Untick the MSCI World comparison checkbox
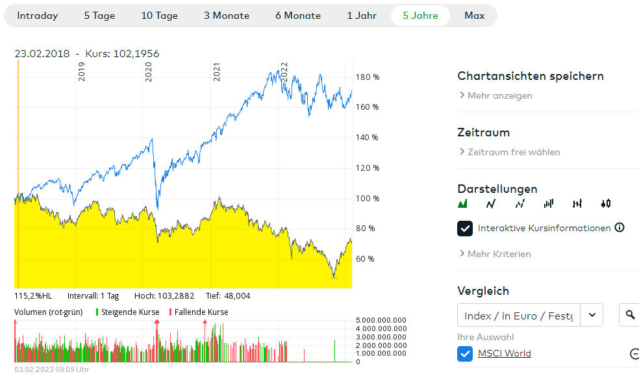This screenshot has height=374, width=639. pyautogui.click(x=465, y=354)
